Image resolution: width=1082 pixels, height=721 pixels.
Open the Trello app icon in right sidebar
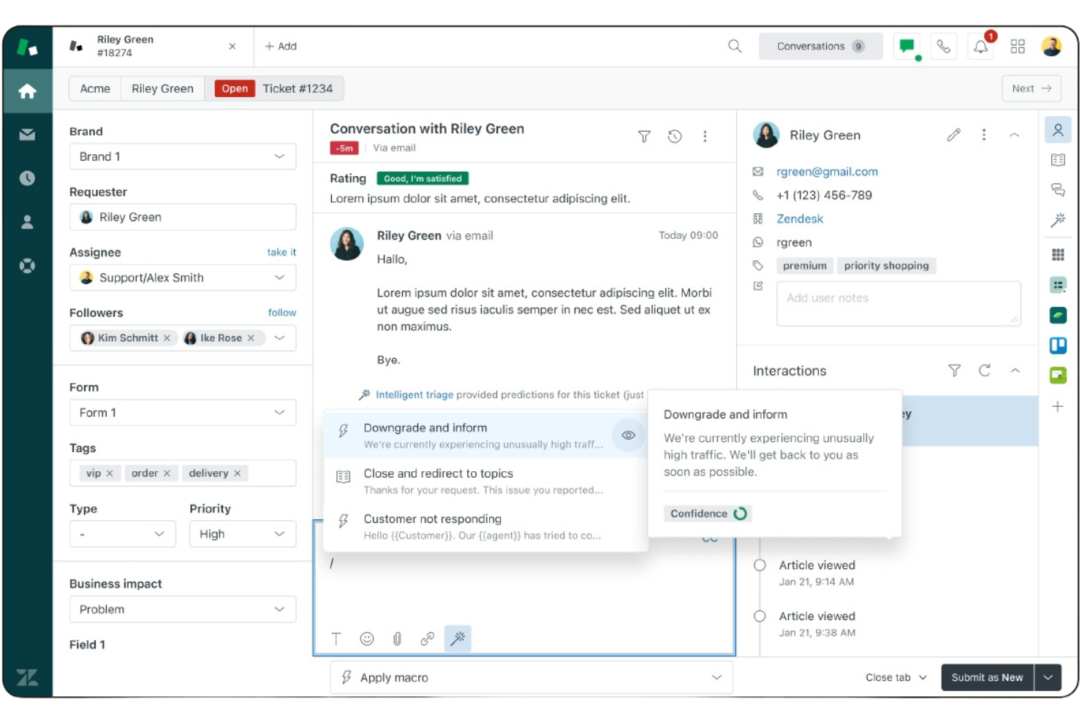coord(1058,345)
